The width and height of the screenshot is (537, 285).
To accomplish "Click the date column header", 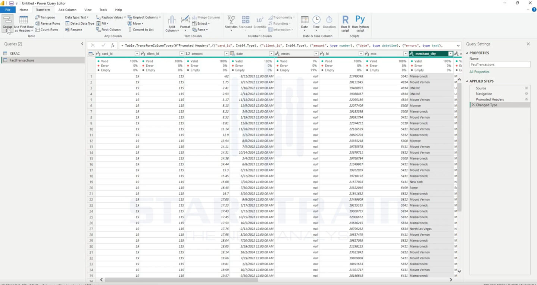I will coord(252,54).
